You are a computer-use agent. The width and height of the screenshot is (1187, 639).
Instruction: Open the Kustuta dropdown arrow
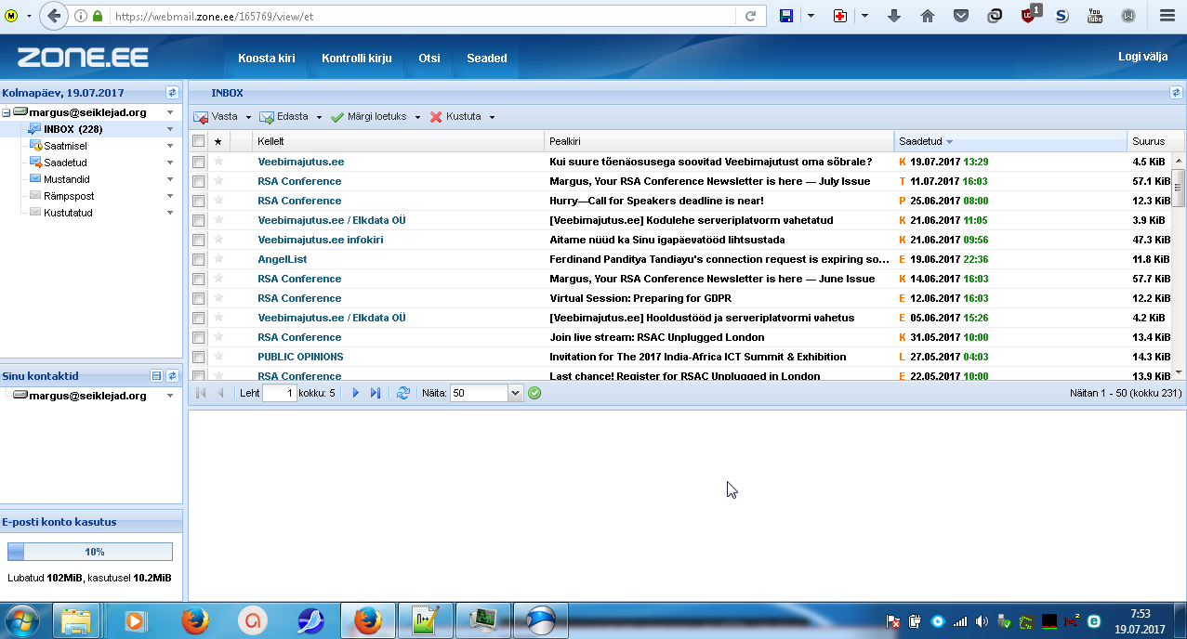(x=492, y=117)
